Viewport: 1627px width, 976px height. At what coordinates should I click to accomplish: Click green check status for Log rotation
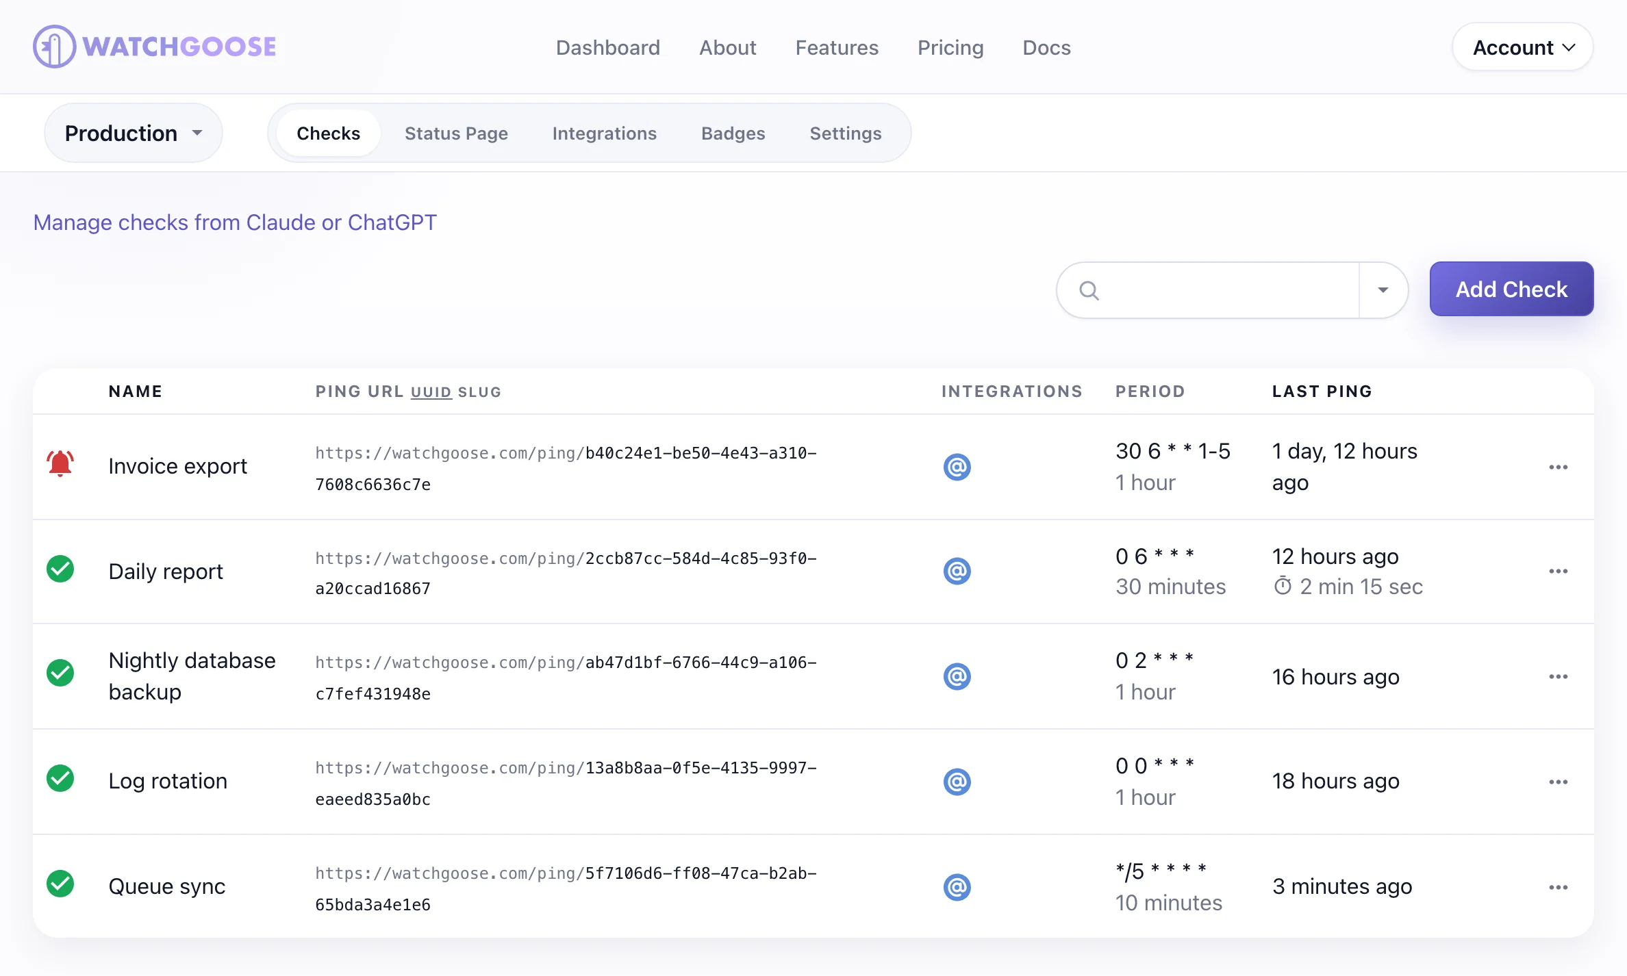(x=60, y=778)
